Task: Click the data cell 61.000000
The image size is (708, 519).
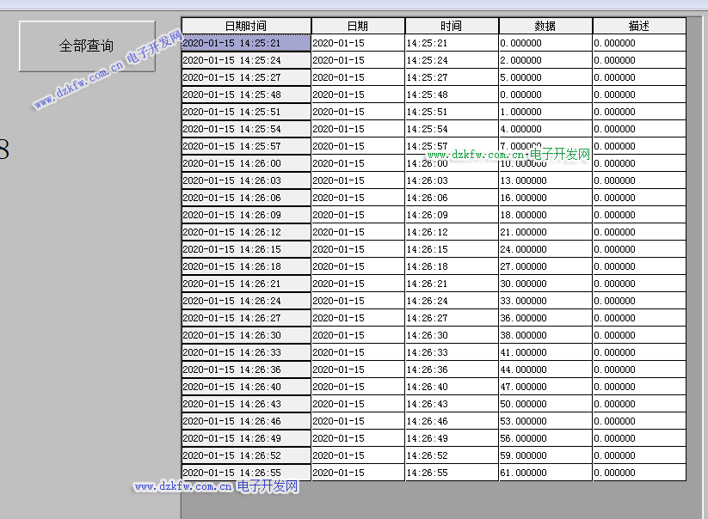Action: coord(545,473)
